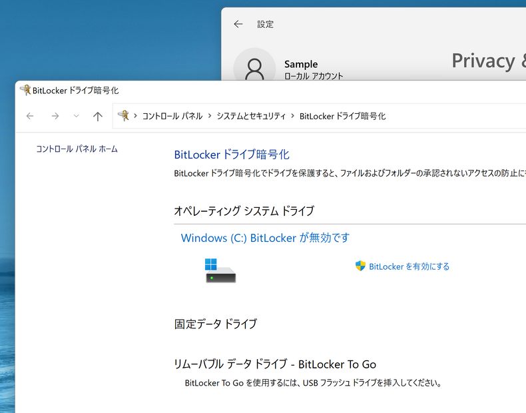Click the BitLocker description paragraph text

[350, 173]
